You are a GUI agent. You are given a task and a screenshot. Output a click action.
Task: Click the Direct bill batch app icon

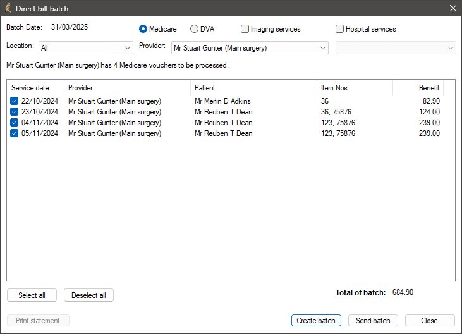click(8, 8)
